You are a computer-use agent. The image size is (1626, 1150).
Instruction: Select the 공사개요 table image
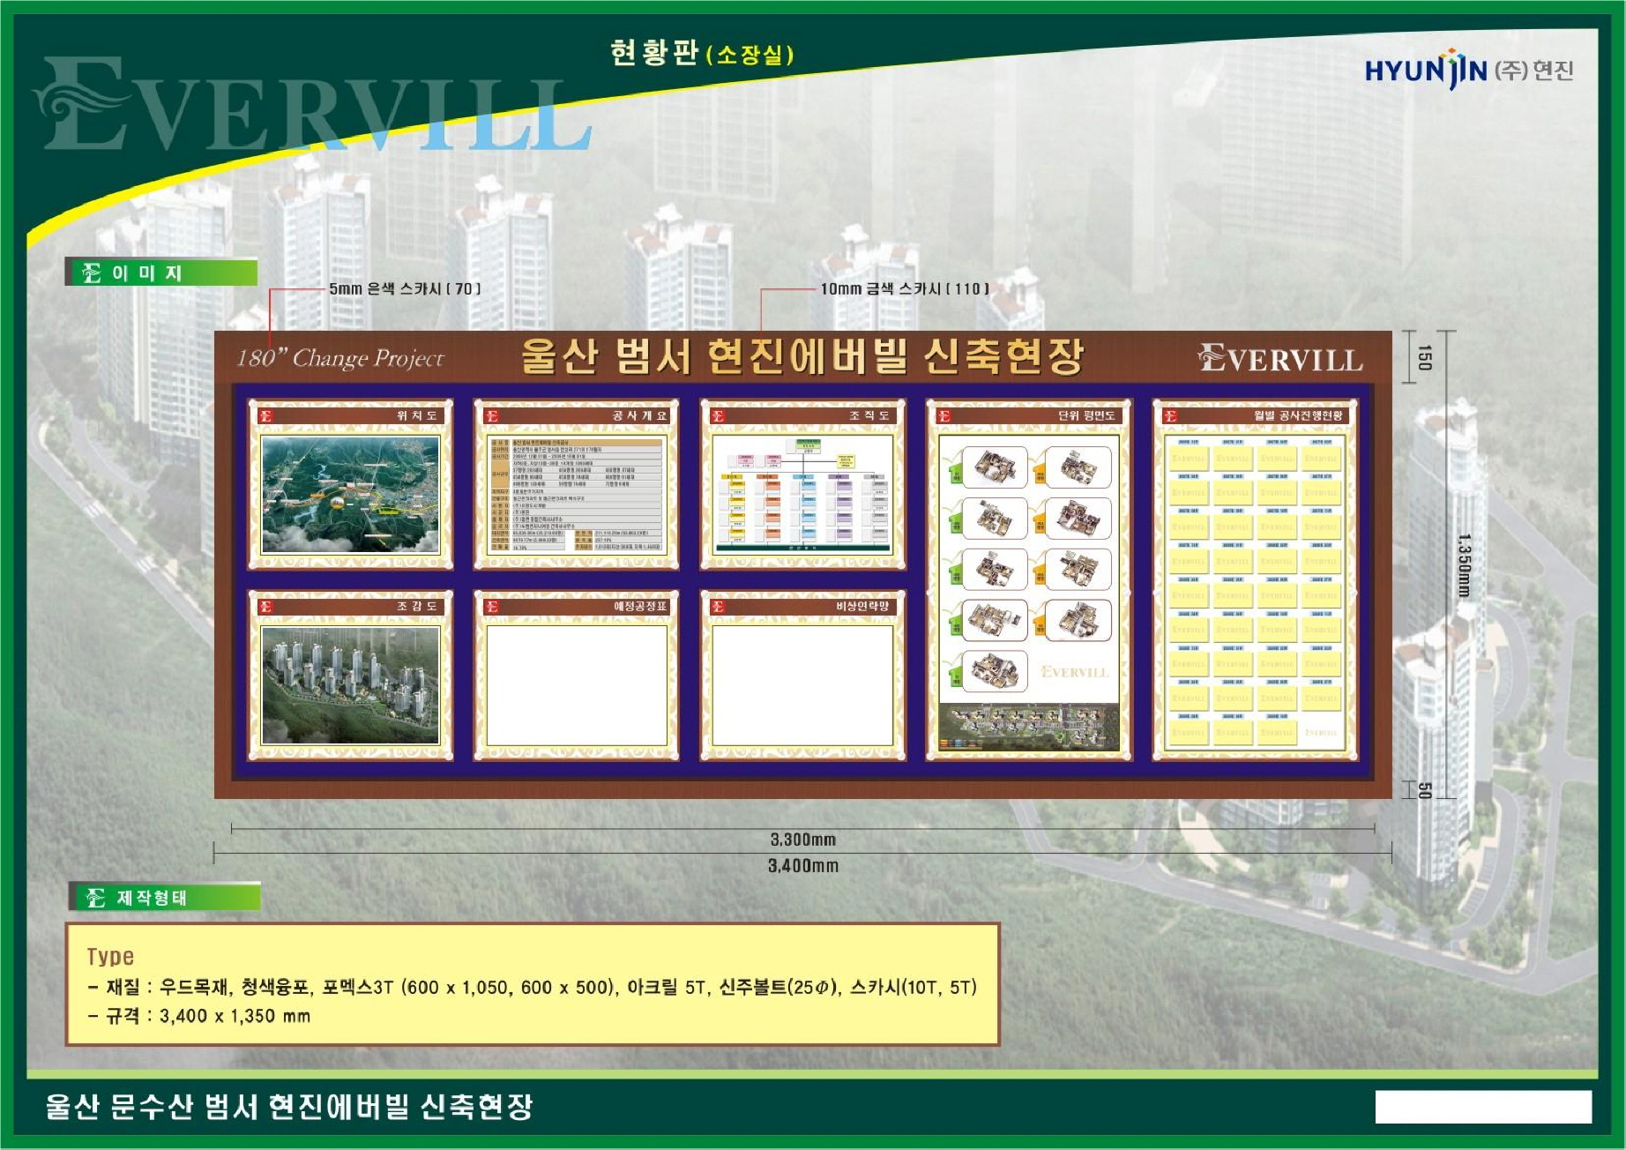coord(576,494)
